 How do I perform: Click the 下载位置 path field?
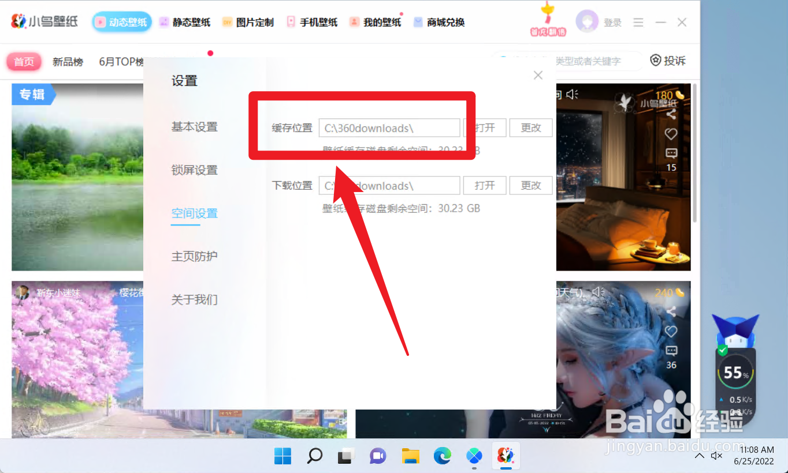[389, 186]
